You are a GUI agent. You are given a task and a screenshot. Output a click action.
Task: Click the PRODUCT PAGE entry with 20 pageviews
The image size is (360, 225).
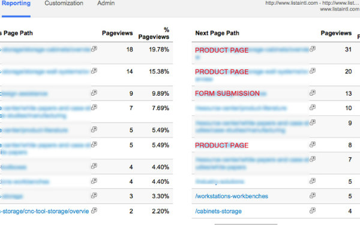coord(222,72)
